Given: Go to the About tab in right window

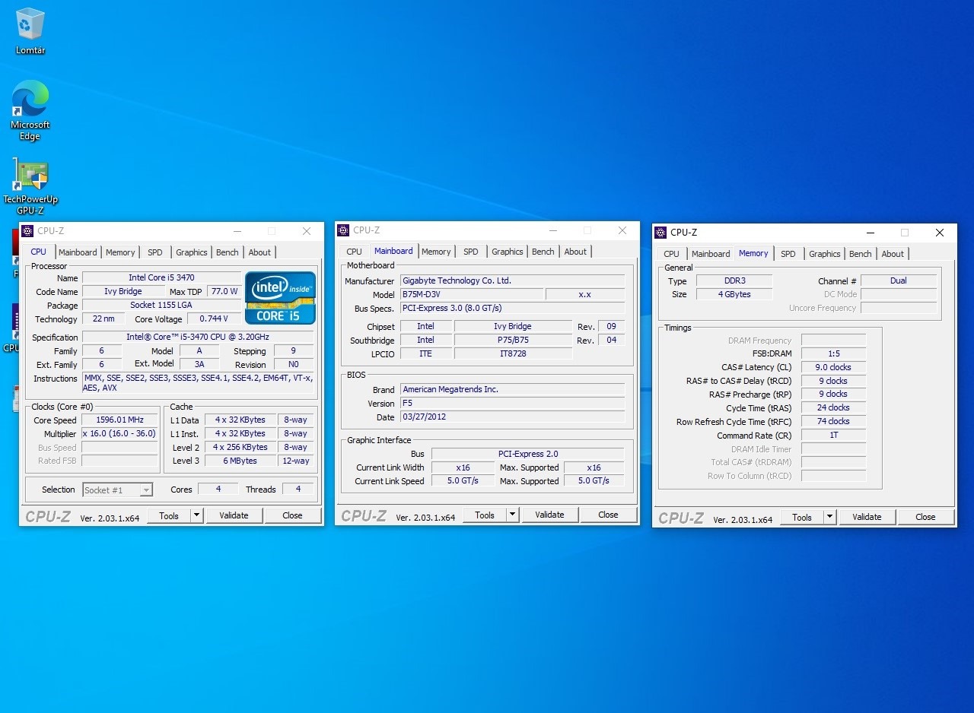Looking at the screenshot, I should coord(893,254).
